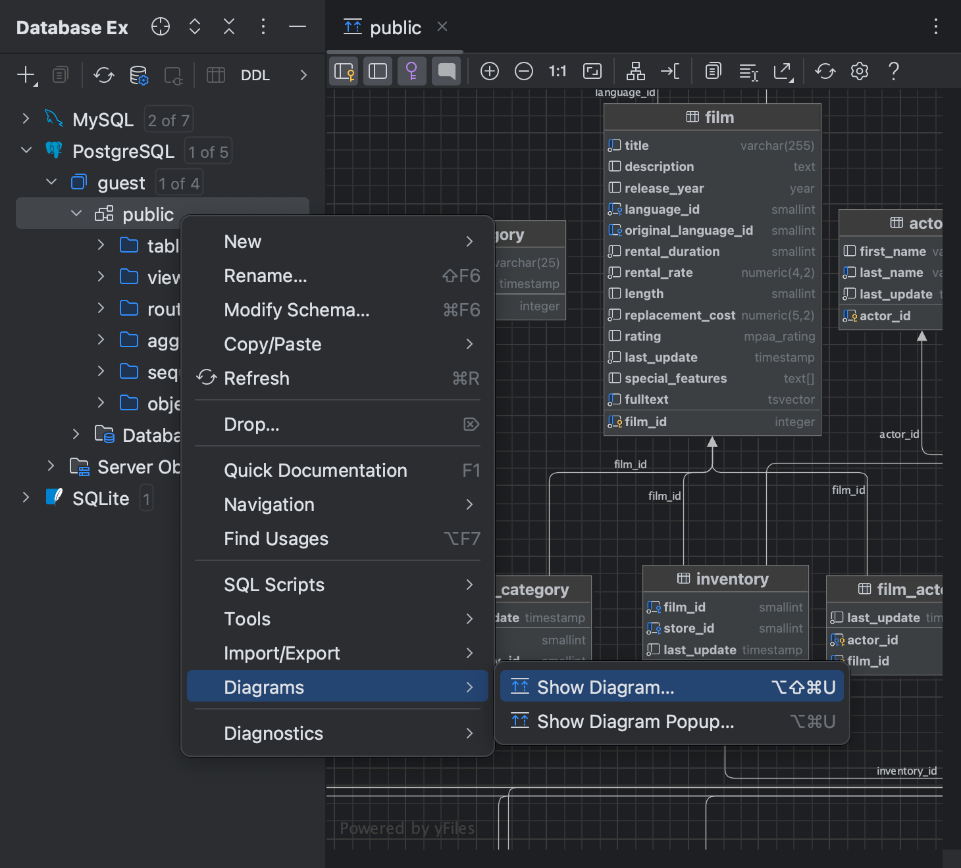This screenshot has width=961, height=868.
Task: Refresh the database explorer tree
Action: [x=103, y=74]
